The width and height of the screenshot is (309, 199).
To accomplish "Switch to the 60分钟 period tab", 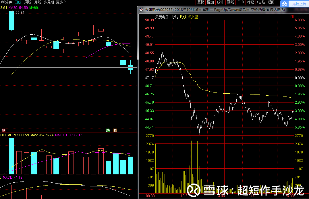I will (x=6, y=2).
